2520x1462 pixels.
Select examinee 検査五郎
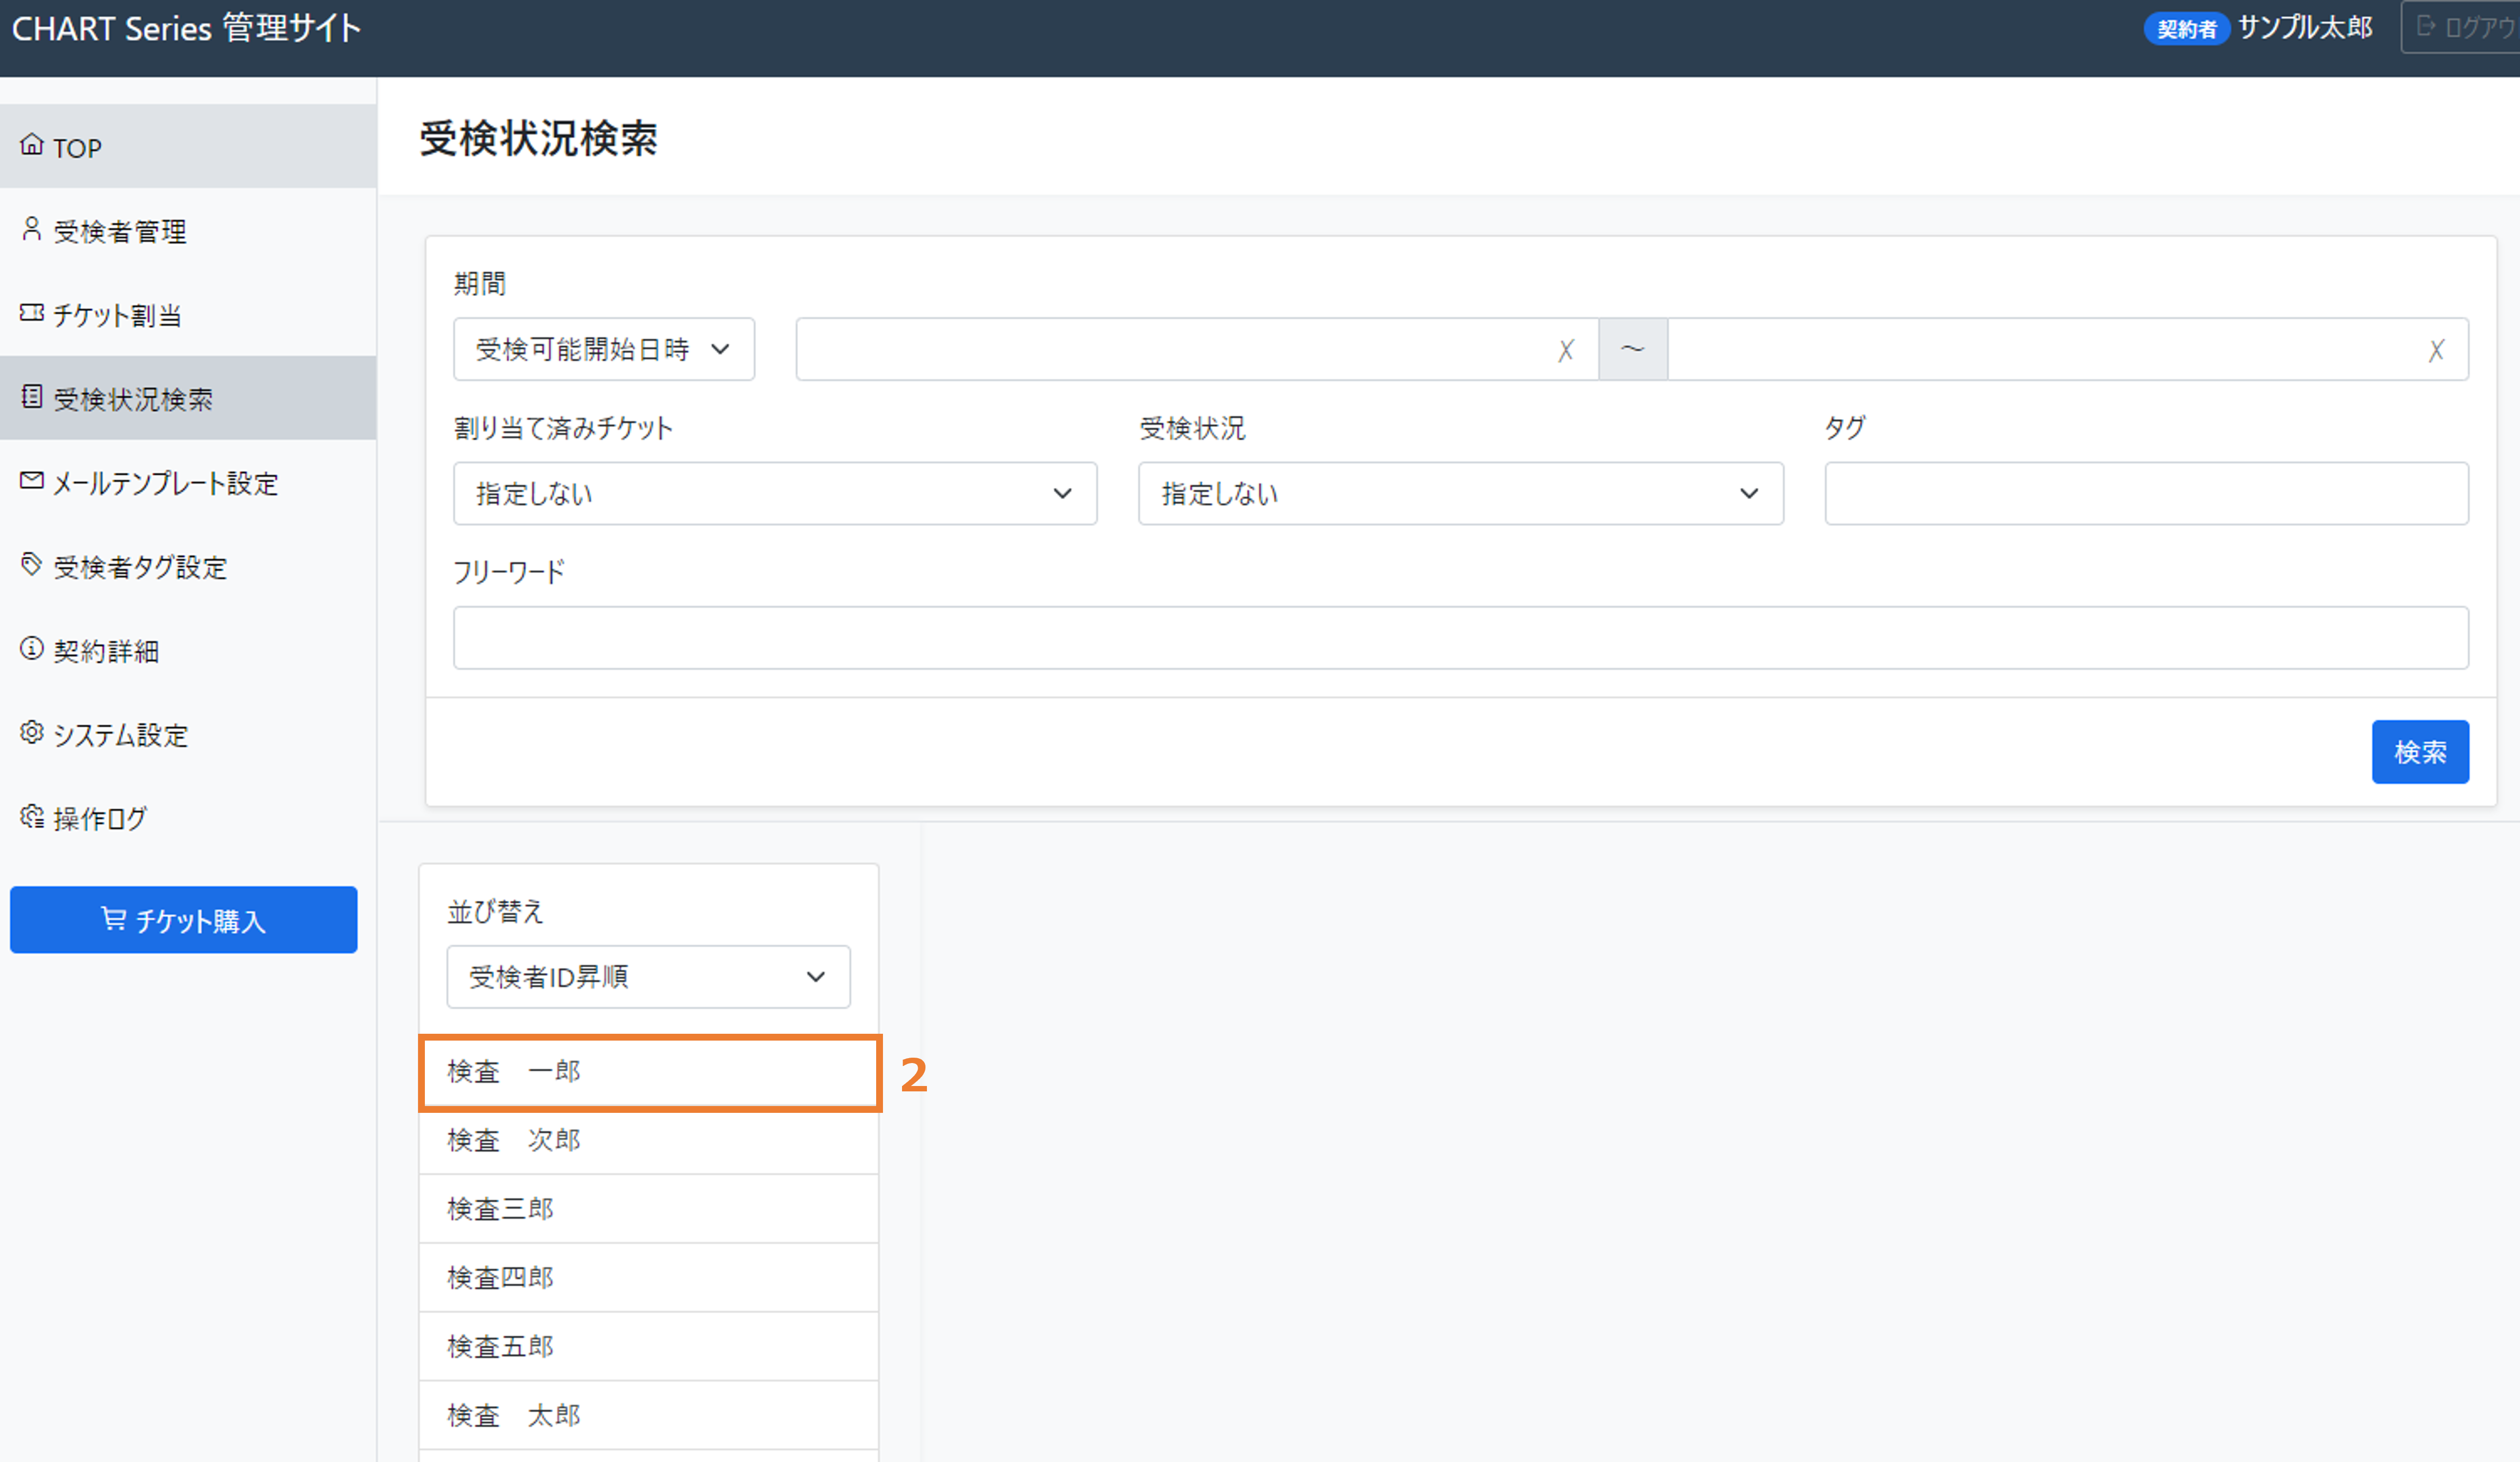(x=649, y=1347)
